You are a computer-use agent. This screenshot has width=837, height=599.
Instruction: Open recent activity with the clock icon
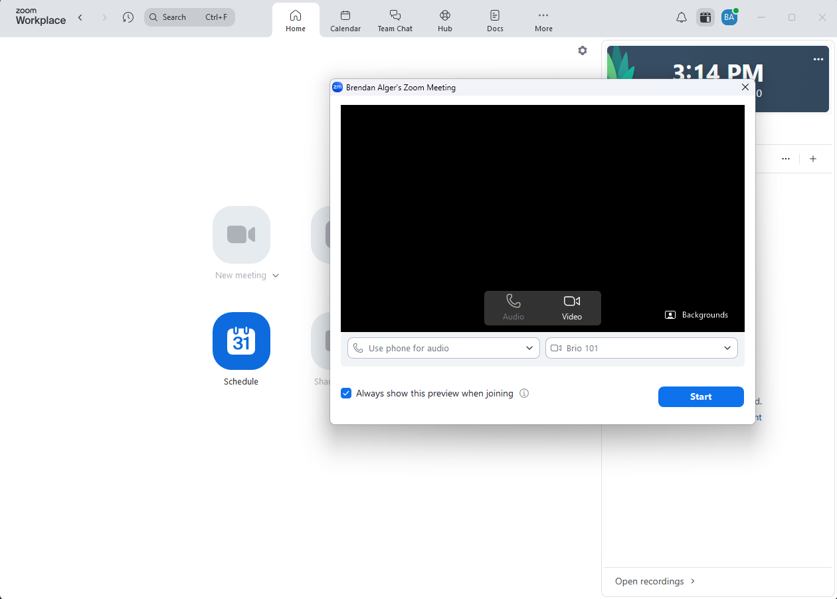tap(128, 17)
